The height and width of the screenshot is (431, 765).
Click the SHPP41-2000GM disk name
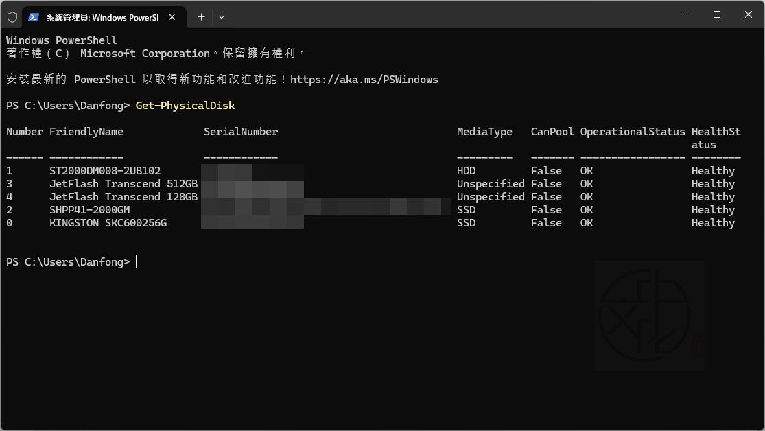[89, 210]
